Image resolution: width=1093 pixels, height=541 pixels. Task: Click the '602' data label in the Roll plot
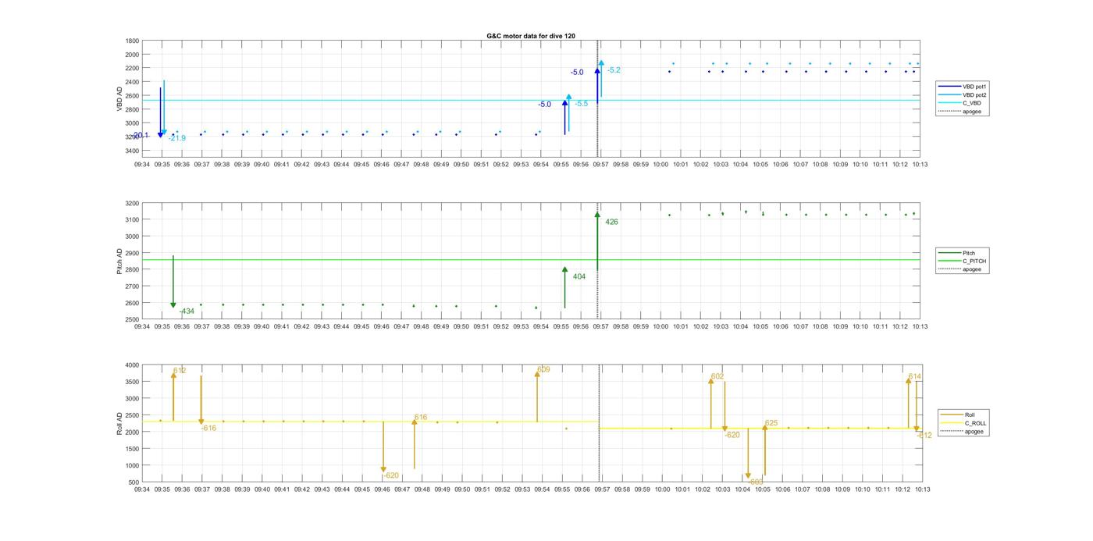(717, 376)
